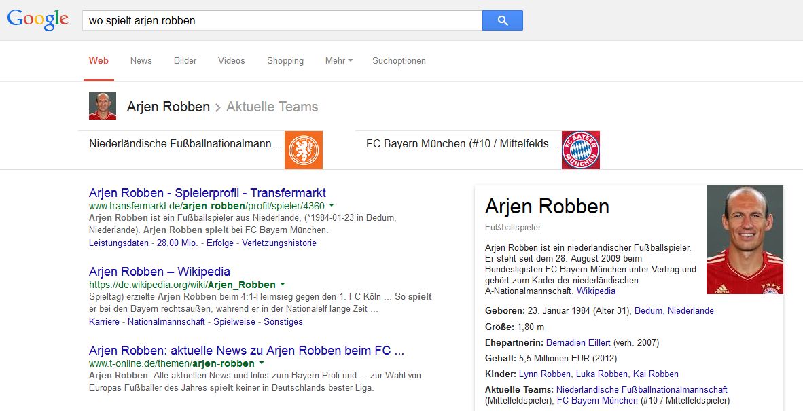Open the Spielweise sitelink
The height and width of the screenshot is (411, 803).
click(234, 321)
